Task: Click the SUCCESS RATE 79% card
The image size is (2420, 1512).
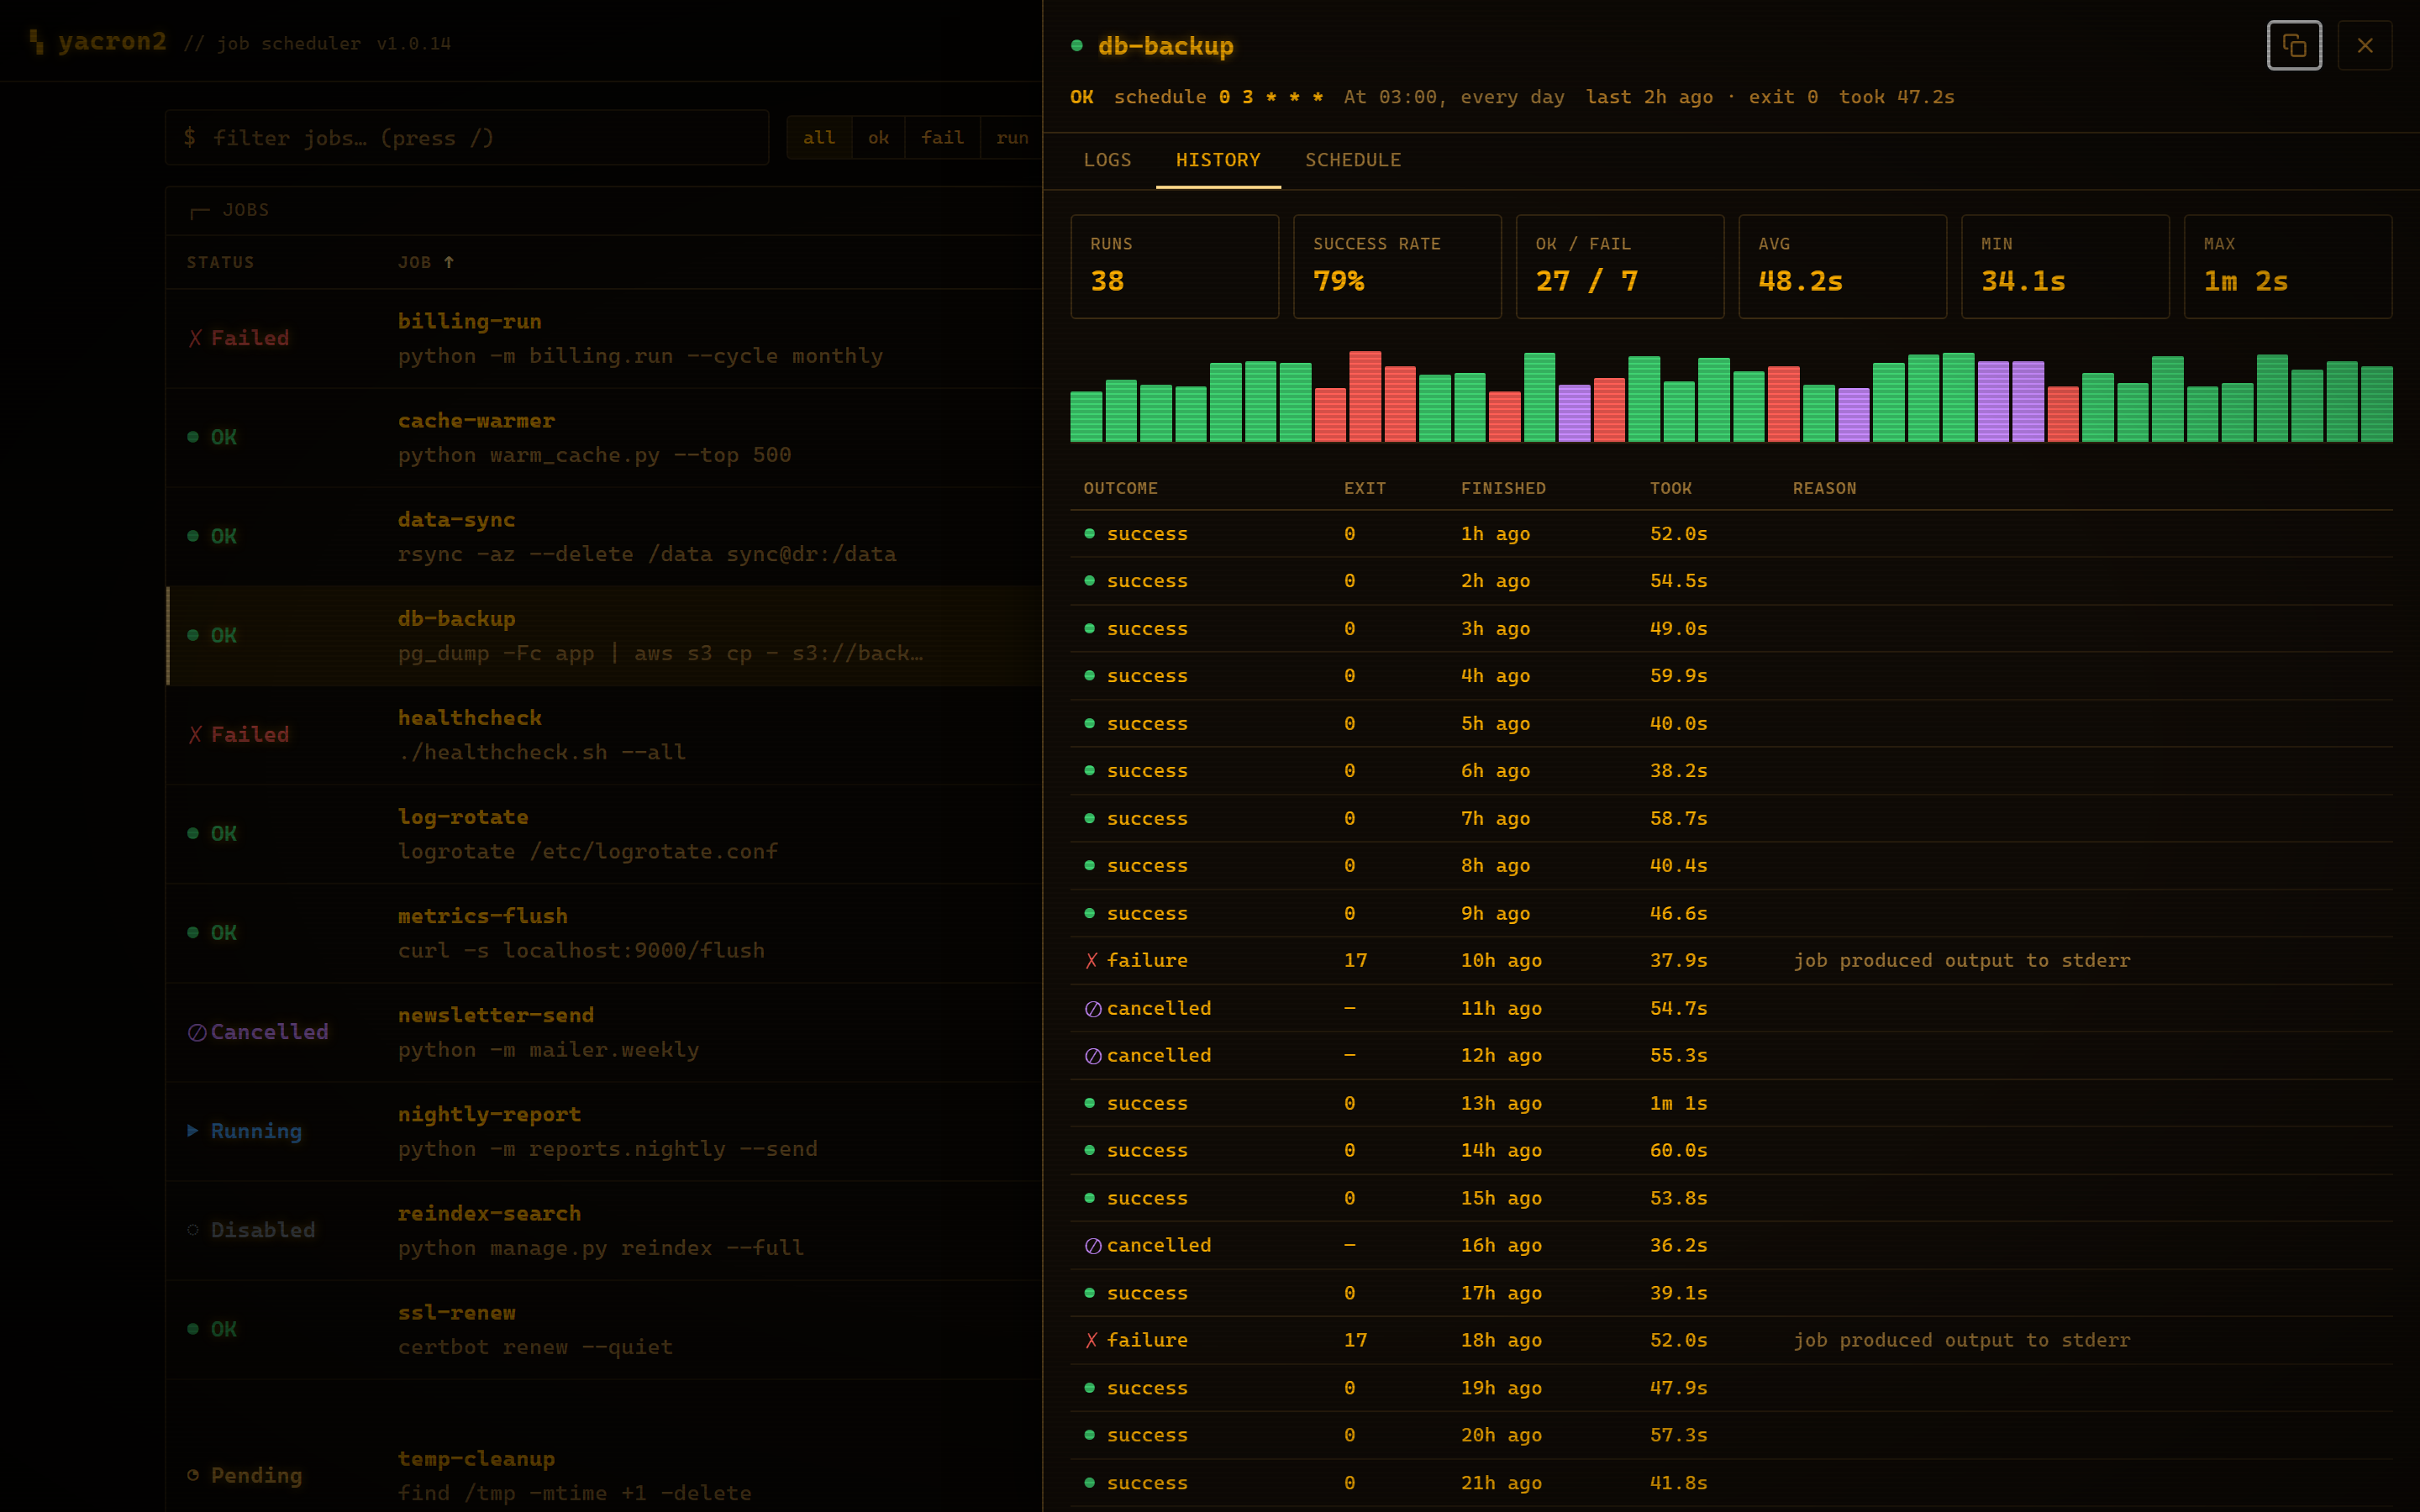Action: [x=1397, y=267]
